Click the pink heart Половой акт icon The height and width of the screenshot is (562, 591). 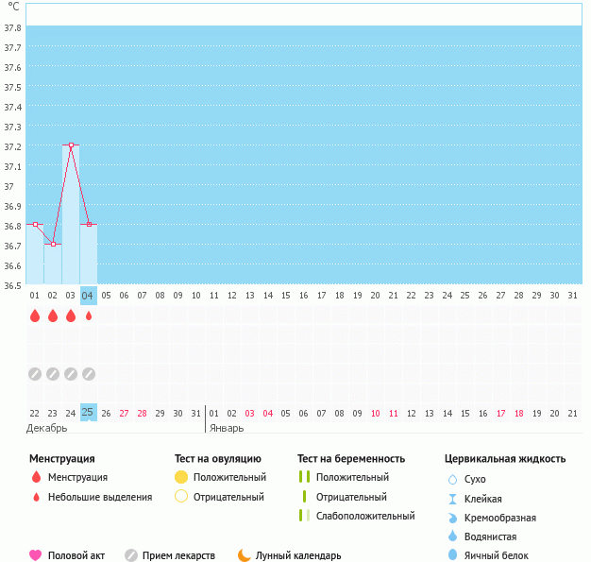coord(36,555)
